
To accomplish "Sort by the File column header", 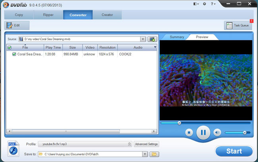I will pyautogui.click(x=25, y=48).
